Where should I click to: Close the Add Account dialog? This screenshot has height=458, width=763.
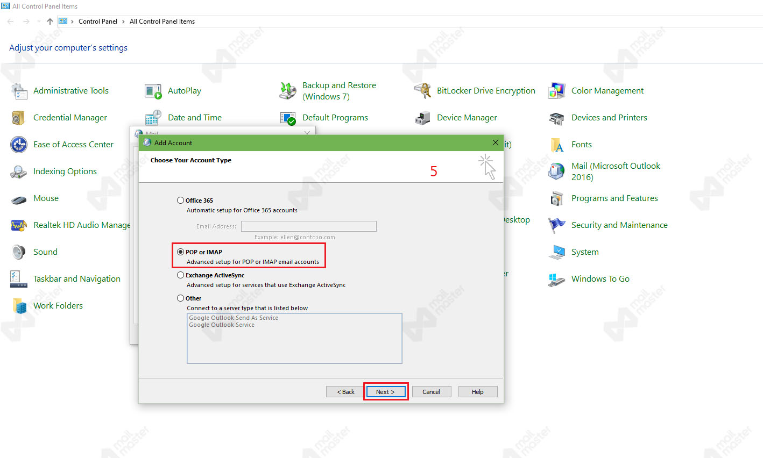click(x=496, y=142)
